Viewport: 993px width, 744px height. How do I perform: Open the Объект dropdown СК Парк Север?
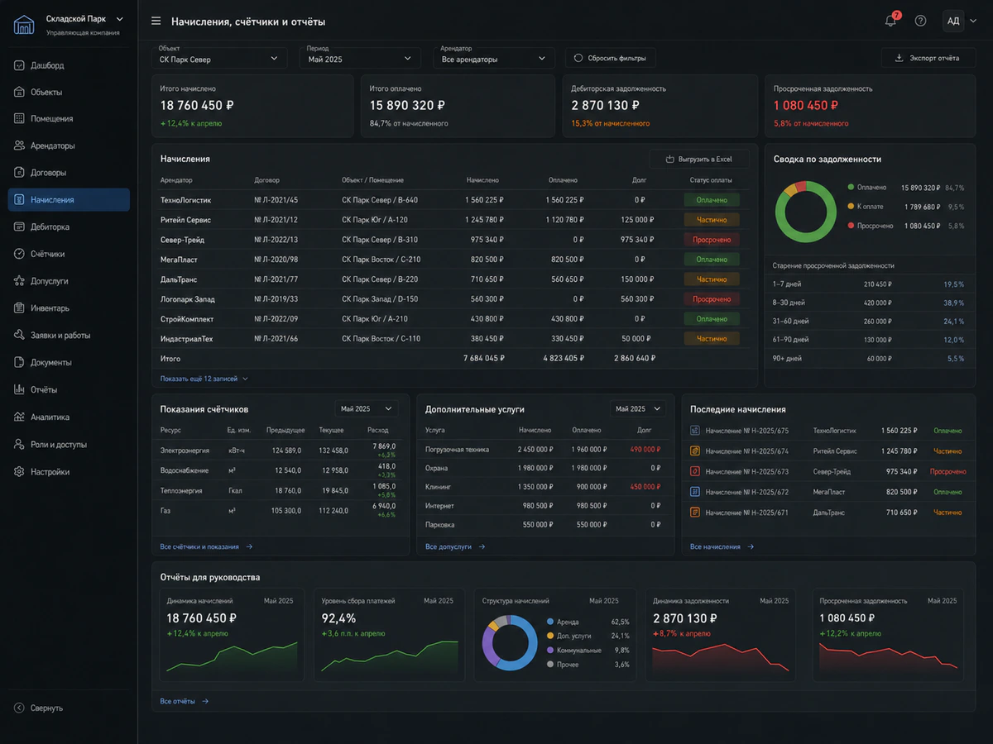(x=218, y=59)
